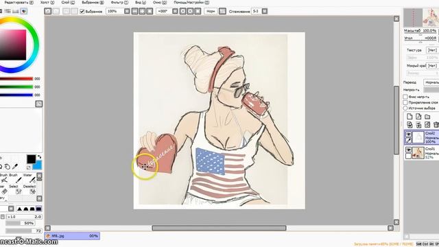Click the red channel slider

point(16,79)
